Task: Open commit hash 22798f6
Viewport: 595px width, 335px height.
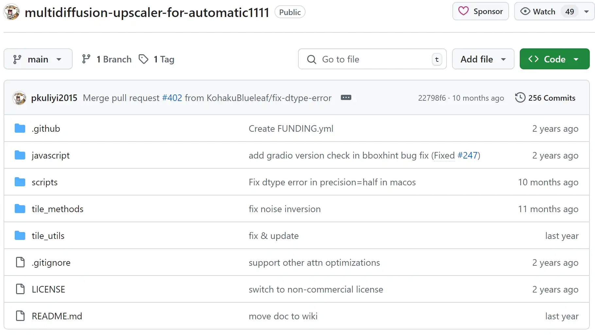Action: pyautogui.click(x=432, y=98)
